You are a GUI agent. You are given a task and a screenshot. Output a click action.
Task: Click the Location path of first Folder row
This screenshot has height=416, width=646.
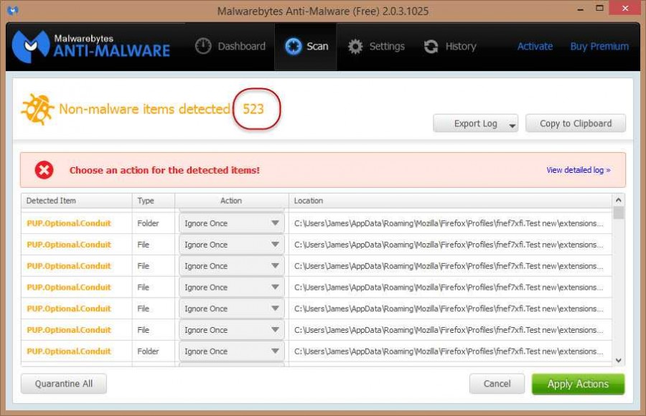point(449,223)
